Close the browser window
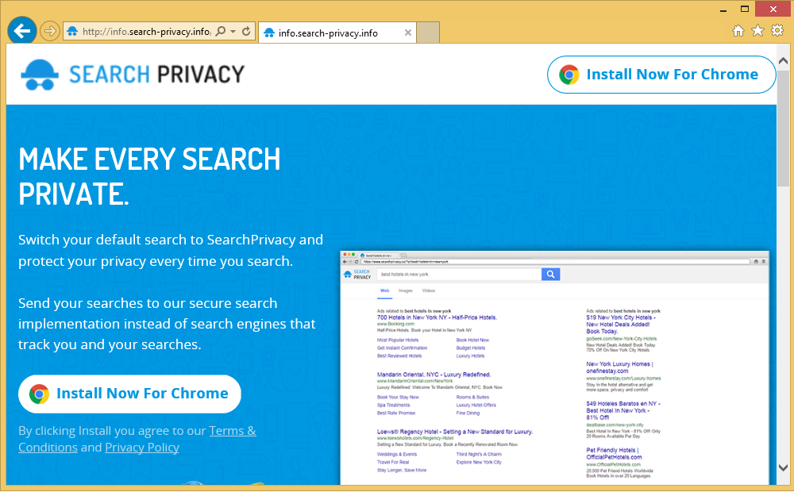This screenshot has width=794, height=492. click(x=773, y=9)
